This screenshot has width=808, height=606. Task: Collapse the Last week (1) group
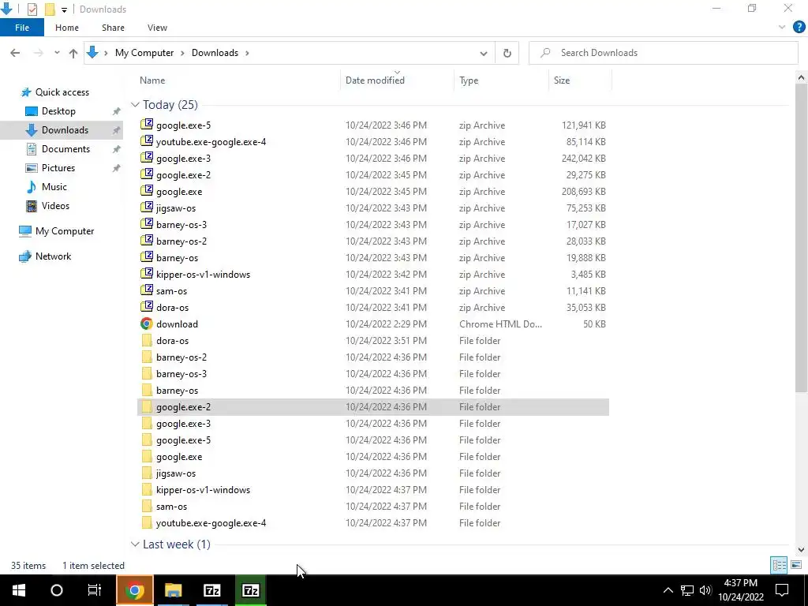[x=135, y=544]
